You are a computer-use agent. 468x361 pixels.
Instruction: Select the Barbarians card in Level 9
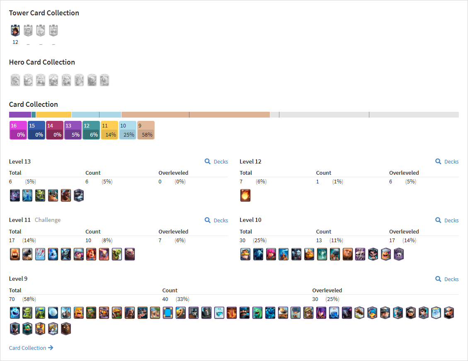click(x=79, y=313)
